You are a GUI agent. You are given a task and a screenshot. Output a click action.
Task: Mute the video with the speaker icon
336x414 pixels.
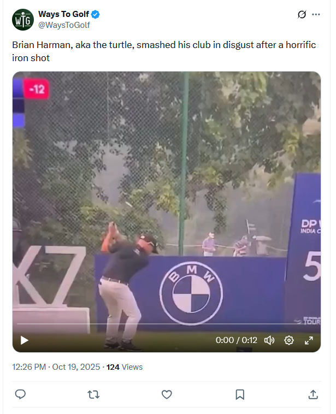(x=269, y=340)
